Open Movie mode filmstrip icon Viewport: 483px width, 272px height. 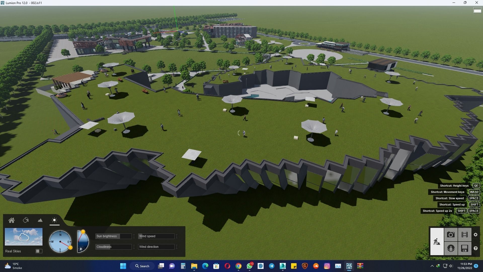[x=464, y=235]
